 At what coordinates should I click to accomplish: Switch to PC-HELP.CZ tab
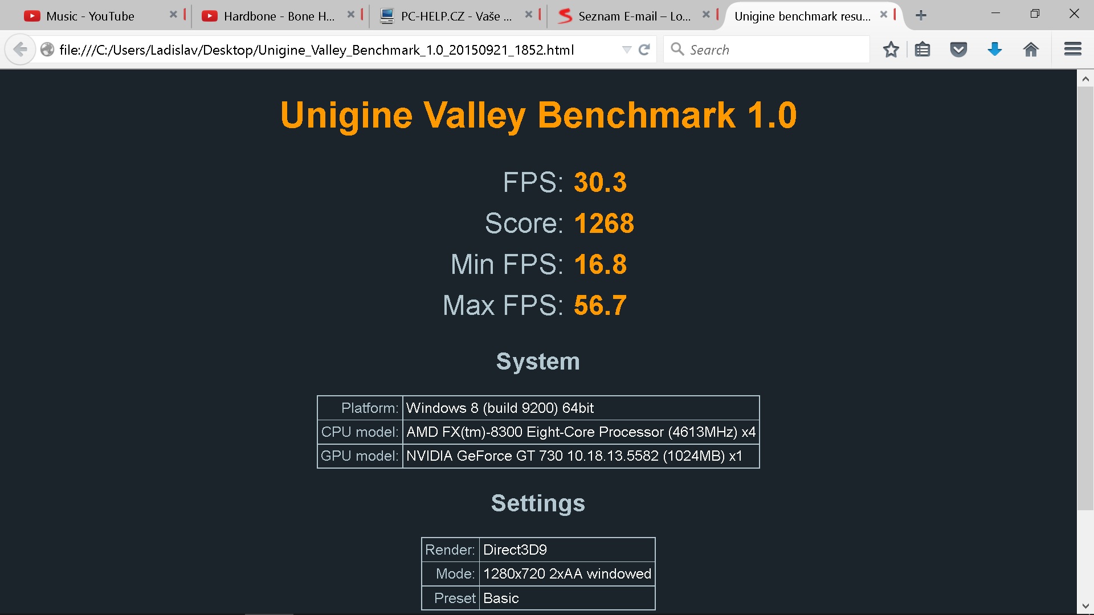[456, 16]
